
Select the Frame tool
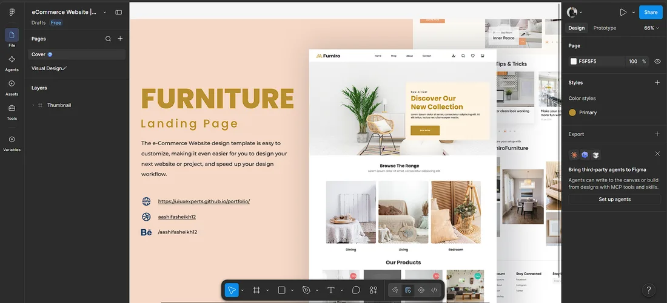pyautogui.click(x=256, y=290)
